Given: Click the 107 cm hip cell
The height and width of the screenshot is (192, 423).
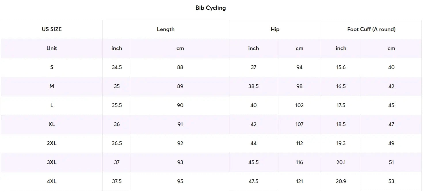Looking at the screenshot, I should pyautogui.click(x=300, y=124).
